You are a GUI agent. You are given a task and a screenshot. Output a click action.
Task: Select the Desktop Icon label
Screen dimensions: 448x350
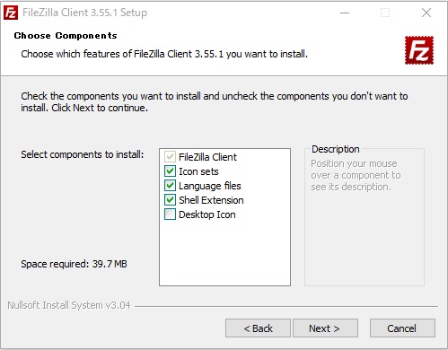pyautogui.click(x=207, y=214)
